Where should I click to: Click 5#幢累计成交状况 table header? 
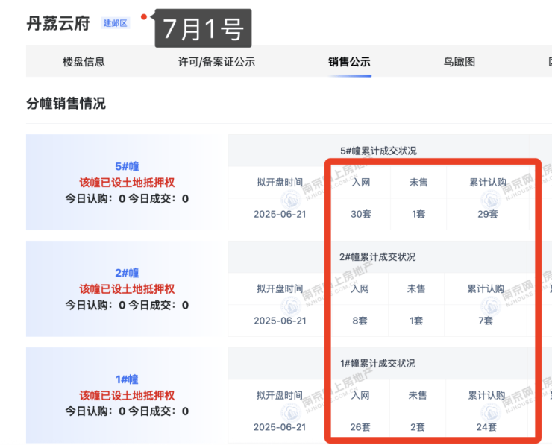coord(378,151)
